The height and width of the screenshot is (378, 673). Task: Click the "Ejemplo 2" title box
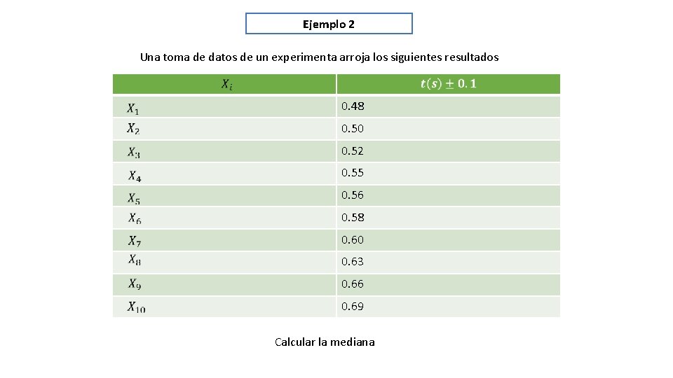(329, 24)
